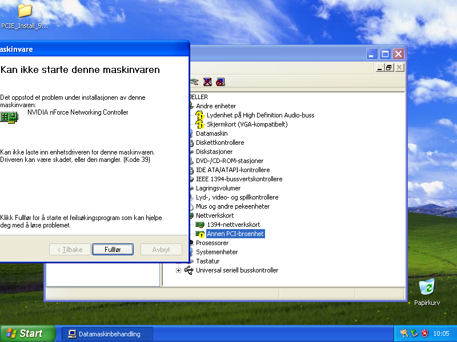This screenshot has height=342, width=457.
Task: Click the Fullfør button in the wizard
Action: [x=113, y=250]
